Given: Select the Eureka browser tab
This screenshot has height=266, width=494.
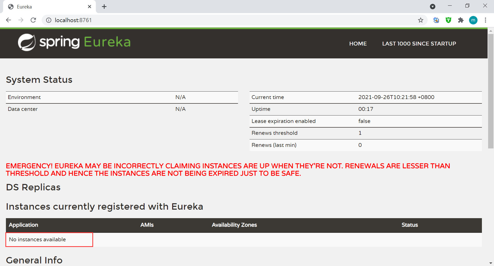Looking at the screenshot, I should [49, 7].
